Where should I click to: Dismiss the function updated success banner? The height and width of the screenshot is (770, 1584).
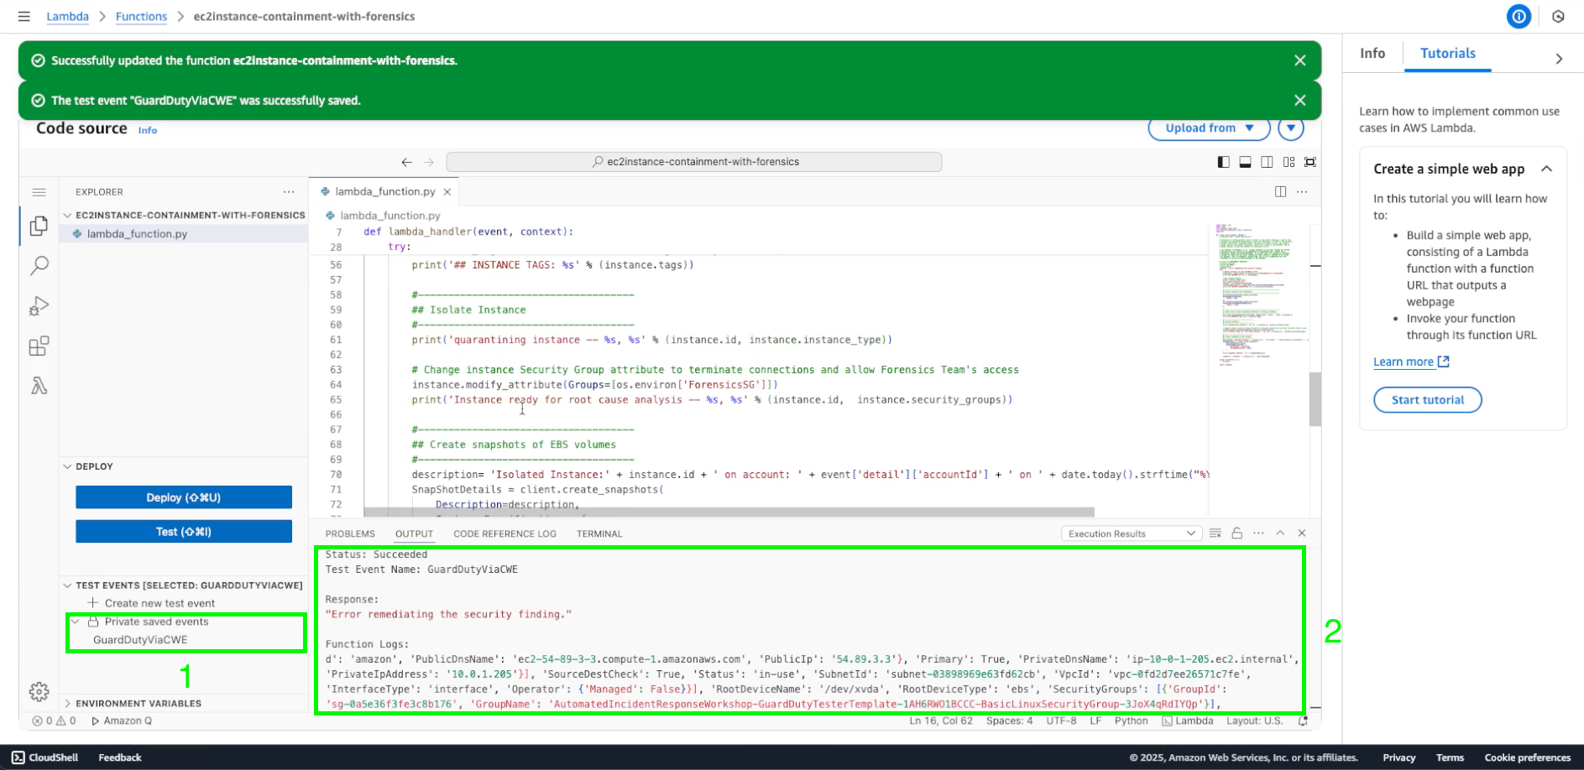[1299, 60]
